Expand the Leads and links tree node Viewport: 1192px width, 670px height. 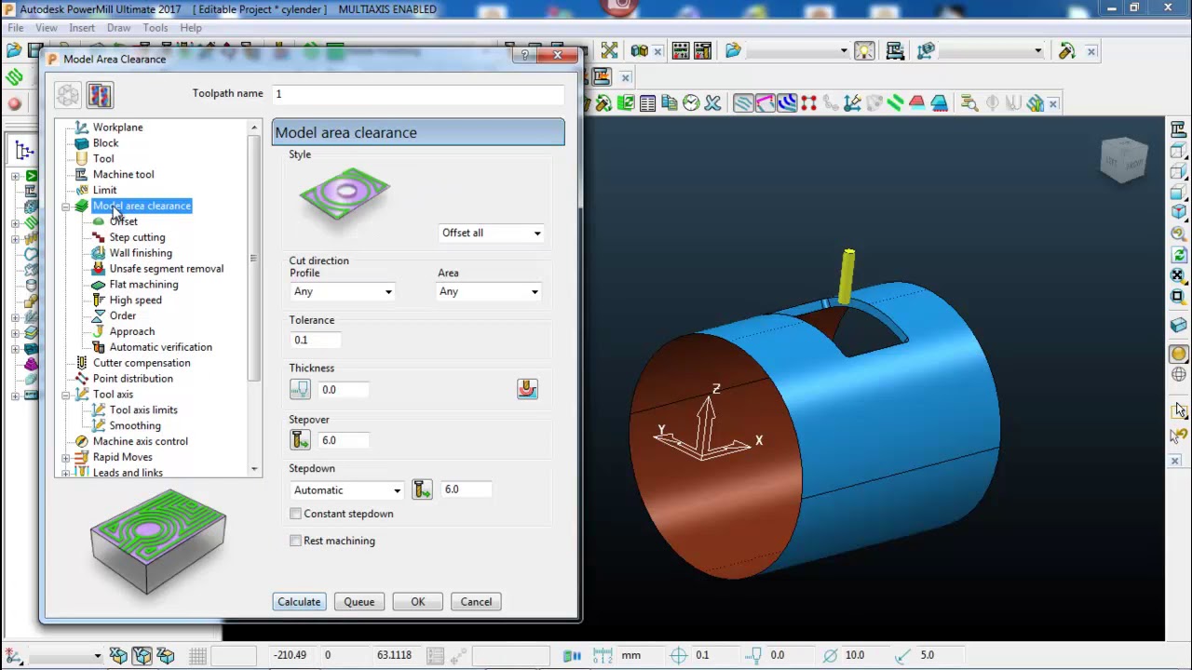click(x=66, y=473)
